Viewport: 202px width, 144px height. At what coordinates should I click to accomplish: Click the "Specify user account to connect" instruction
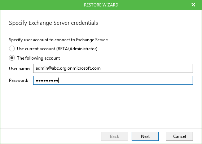[58, 40]
